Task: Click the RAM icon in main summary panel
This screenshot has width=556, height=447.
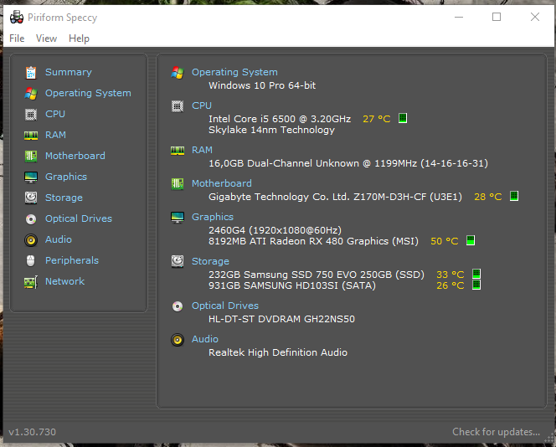Action: [x=178, y=151]
